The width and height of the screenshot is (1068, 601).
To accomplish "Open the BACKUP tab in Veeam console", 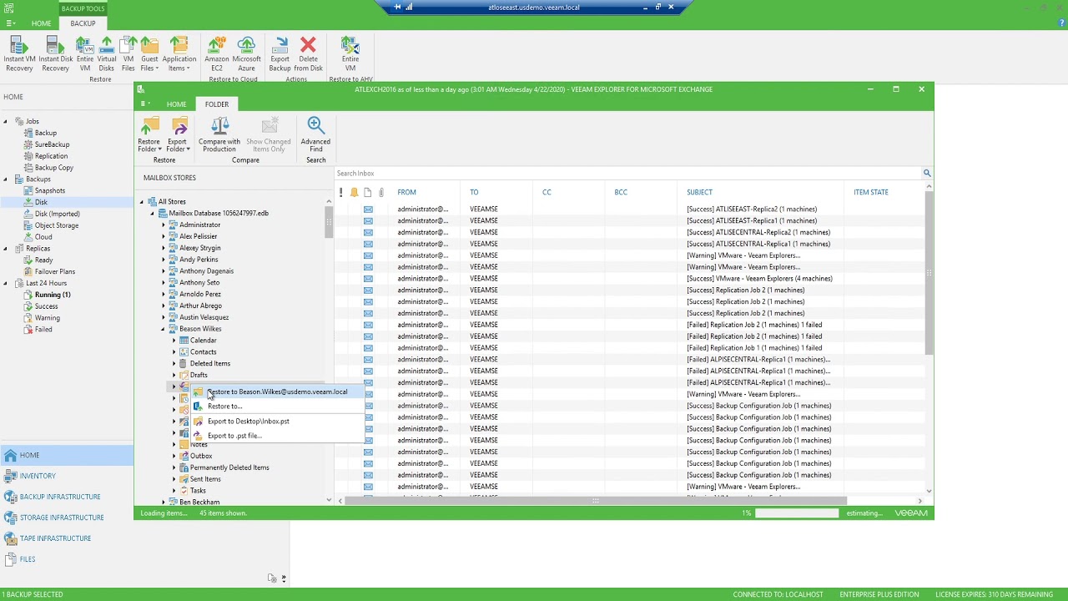I will pos(83,23).
